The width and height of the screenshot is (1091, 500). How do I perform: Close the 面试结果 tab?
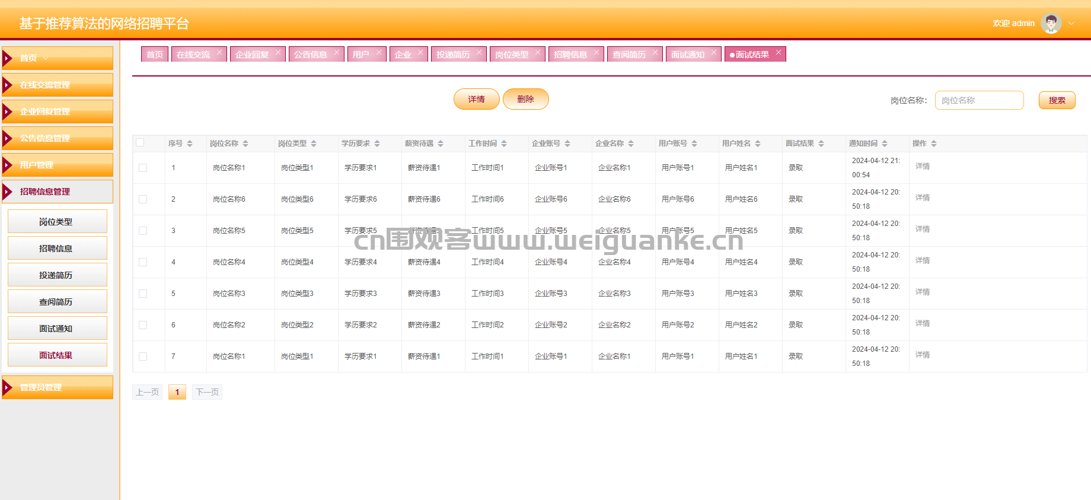(779, 53)
